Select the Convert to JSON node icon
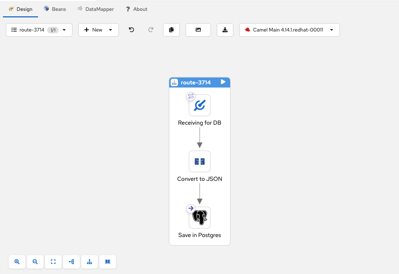The width and height of the screenshot is (399, 274). click(200, 162)
